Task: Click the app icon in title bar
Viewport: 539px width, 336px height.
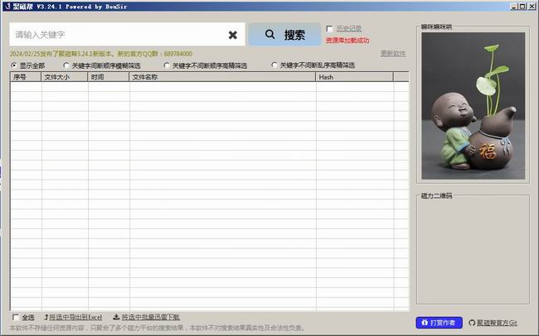Action: point(7,7)
